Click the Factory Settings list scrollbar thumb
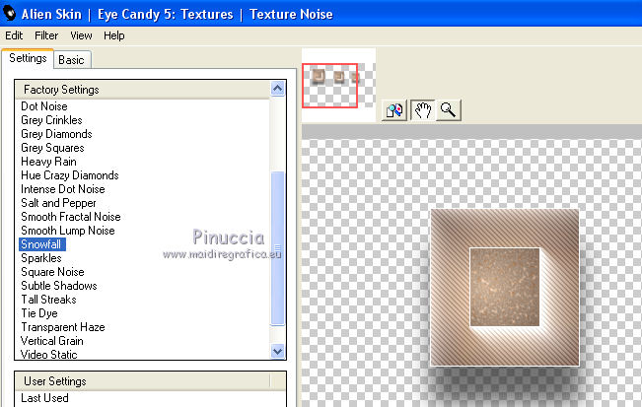 277,248
